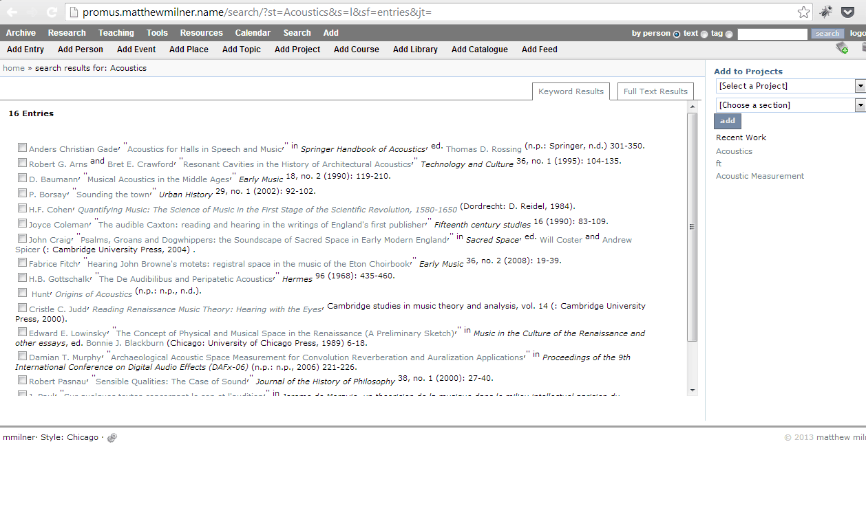Open the Add menu in navigation bar
The image size is (866, 508).
click(x=331, y=33)
